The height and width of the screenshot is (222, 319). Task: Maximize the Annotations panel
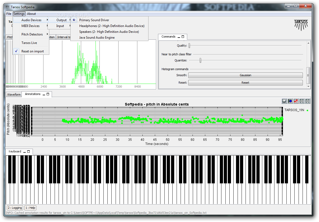click(48, 94)
